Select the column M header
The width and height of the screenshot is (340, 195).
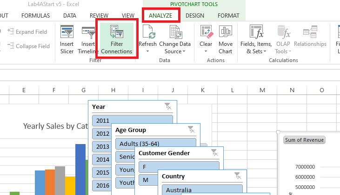pyautogui.click(x=262, y=89)
